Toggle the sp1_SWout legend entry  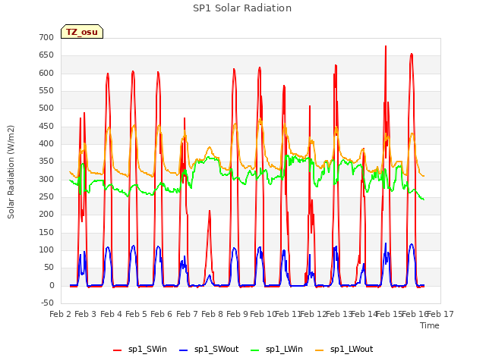pyautogui.click(x=210, y=350)
